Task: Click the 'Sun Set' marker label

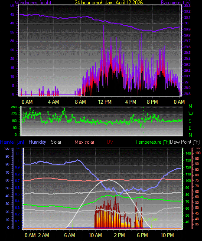Action: pyautogui.click(x=151, y=219)
